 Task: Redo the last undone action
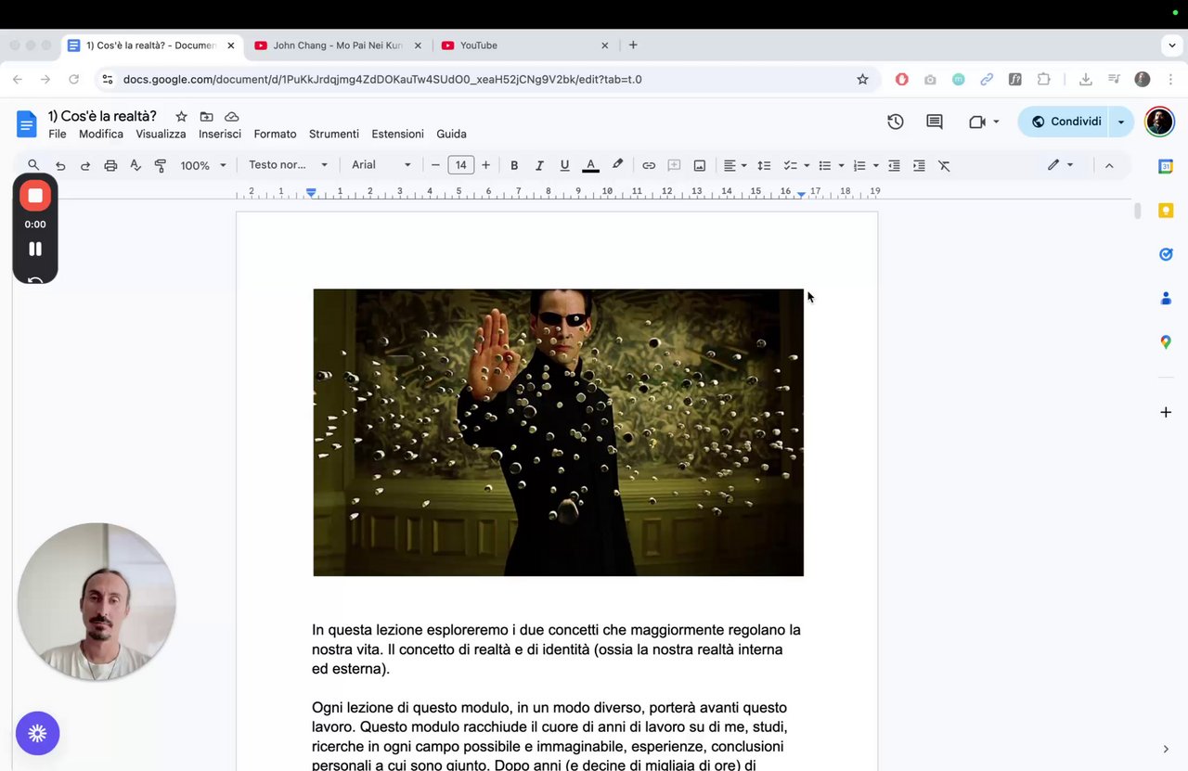pyautogui.click(x=85, y=165)
